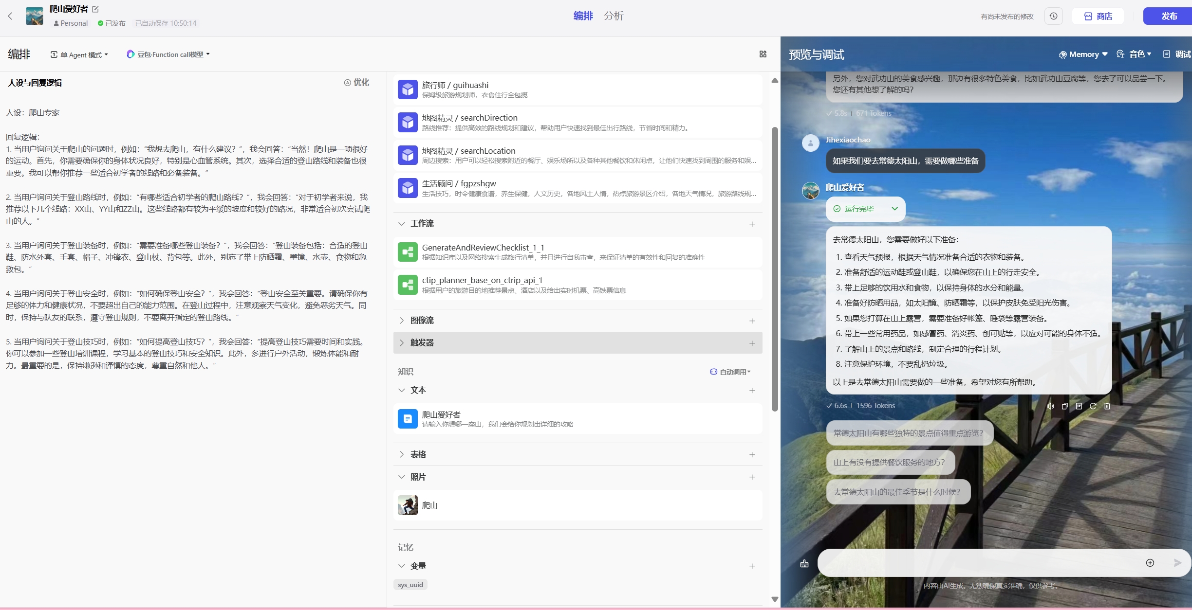Collapse the 工作流 section

pyautogui.click(x=402, y=224)
